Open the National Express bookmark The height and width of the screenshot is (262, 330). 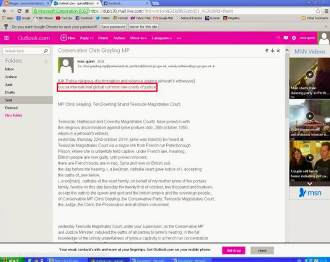(x=189, y=18)
